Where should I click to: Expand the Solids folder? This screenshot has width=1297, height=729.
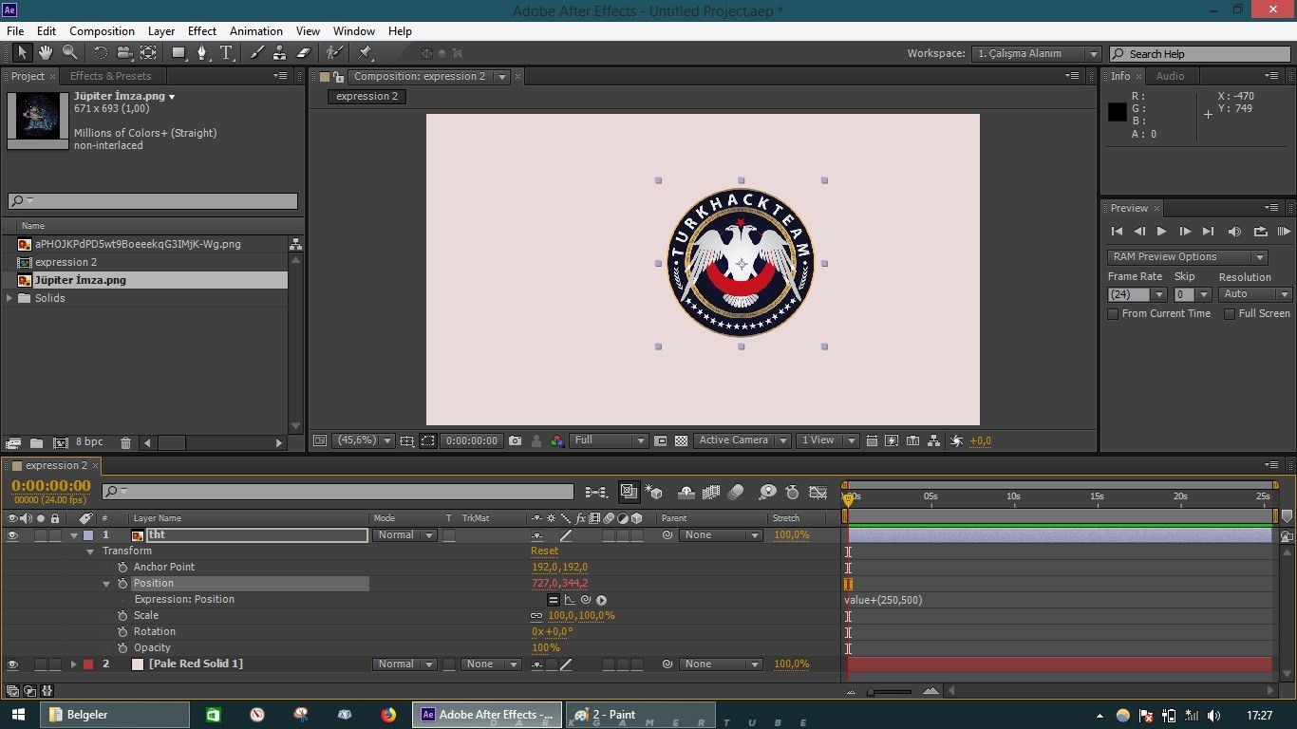10,298
